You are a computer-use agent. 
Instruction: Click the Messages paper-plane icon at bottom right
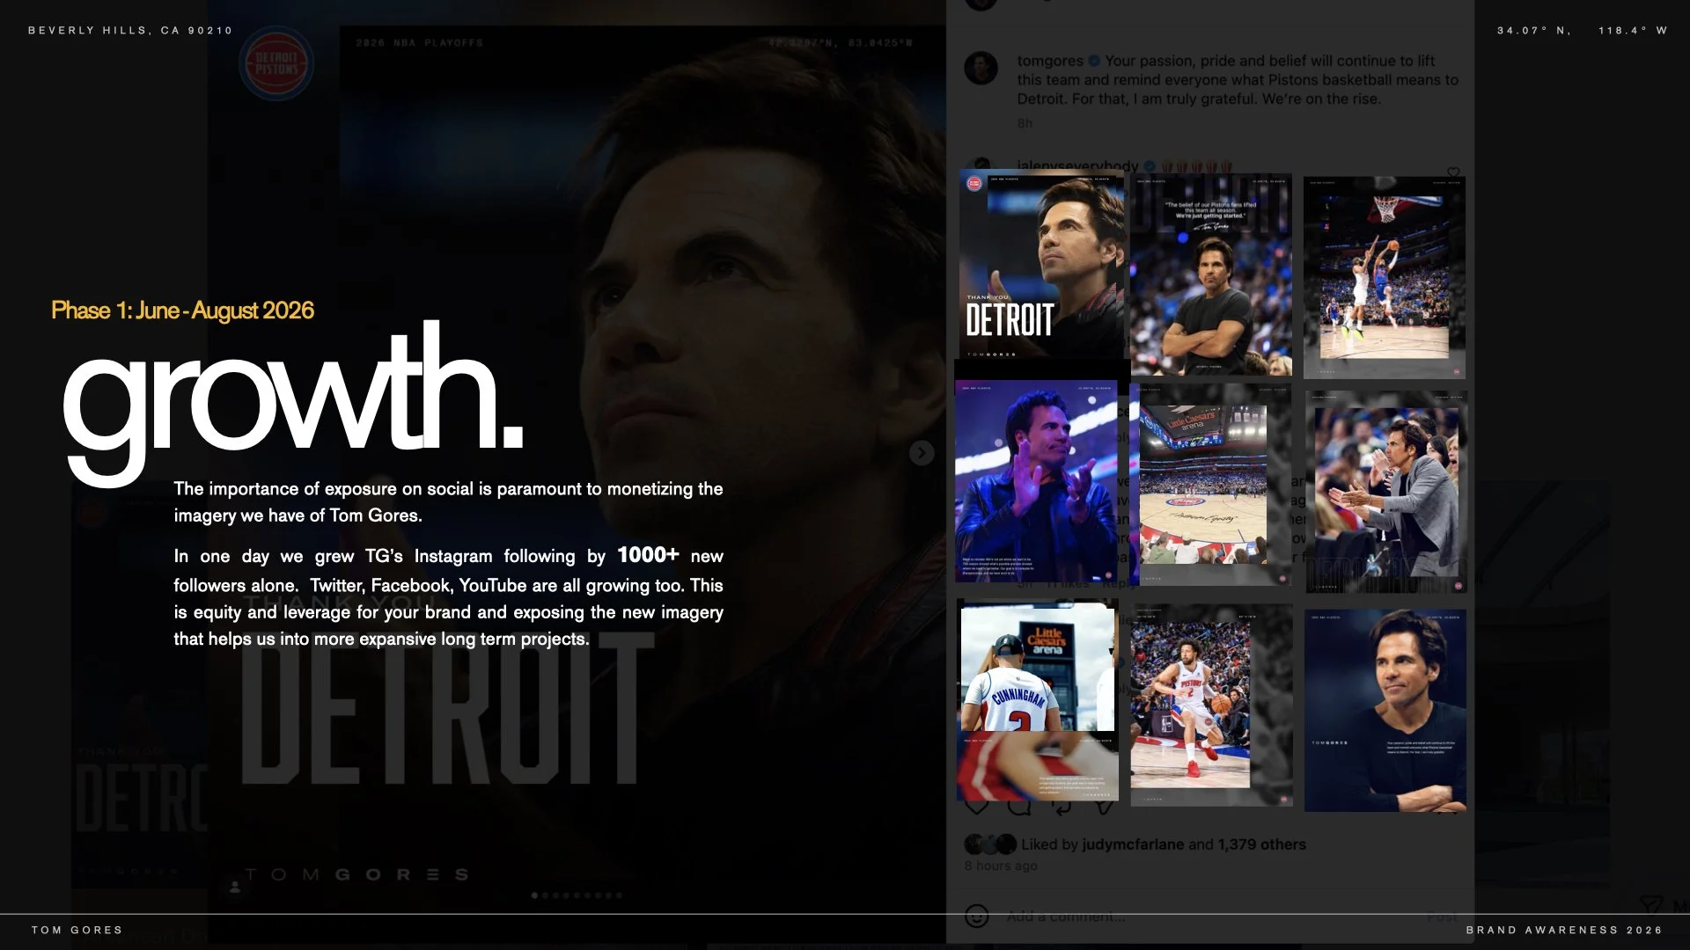(1651, 904)
